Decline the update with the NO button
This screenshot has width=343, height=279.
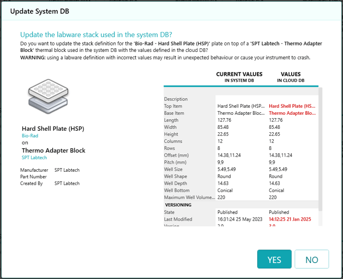[x=312, y=259]
